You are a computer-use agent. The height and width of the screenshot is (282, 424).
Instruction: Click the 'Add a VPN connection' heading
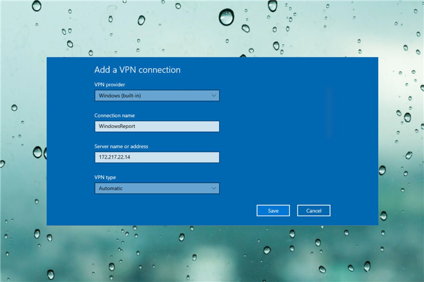pyautogui.click(x=137, y=70)
